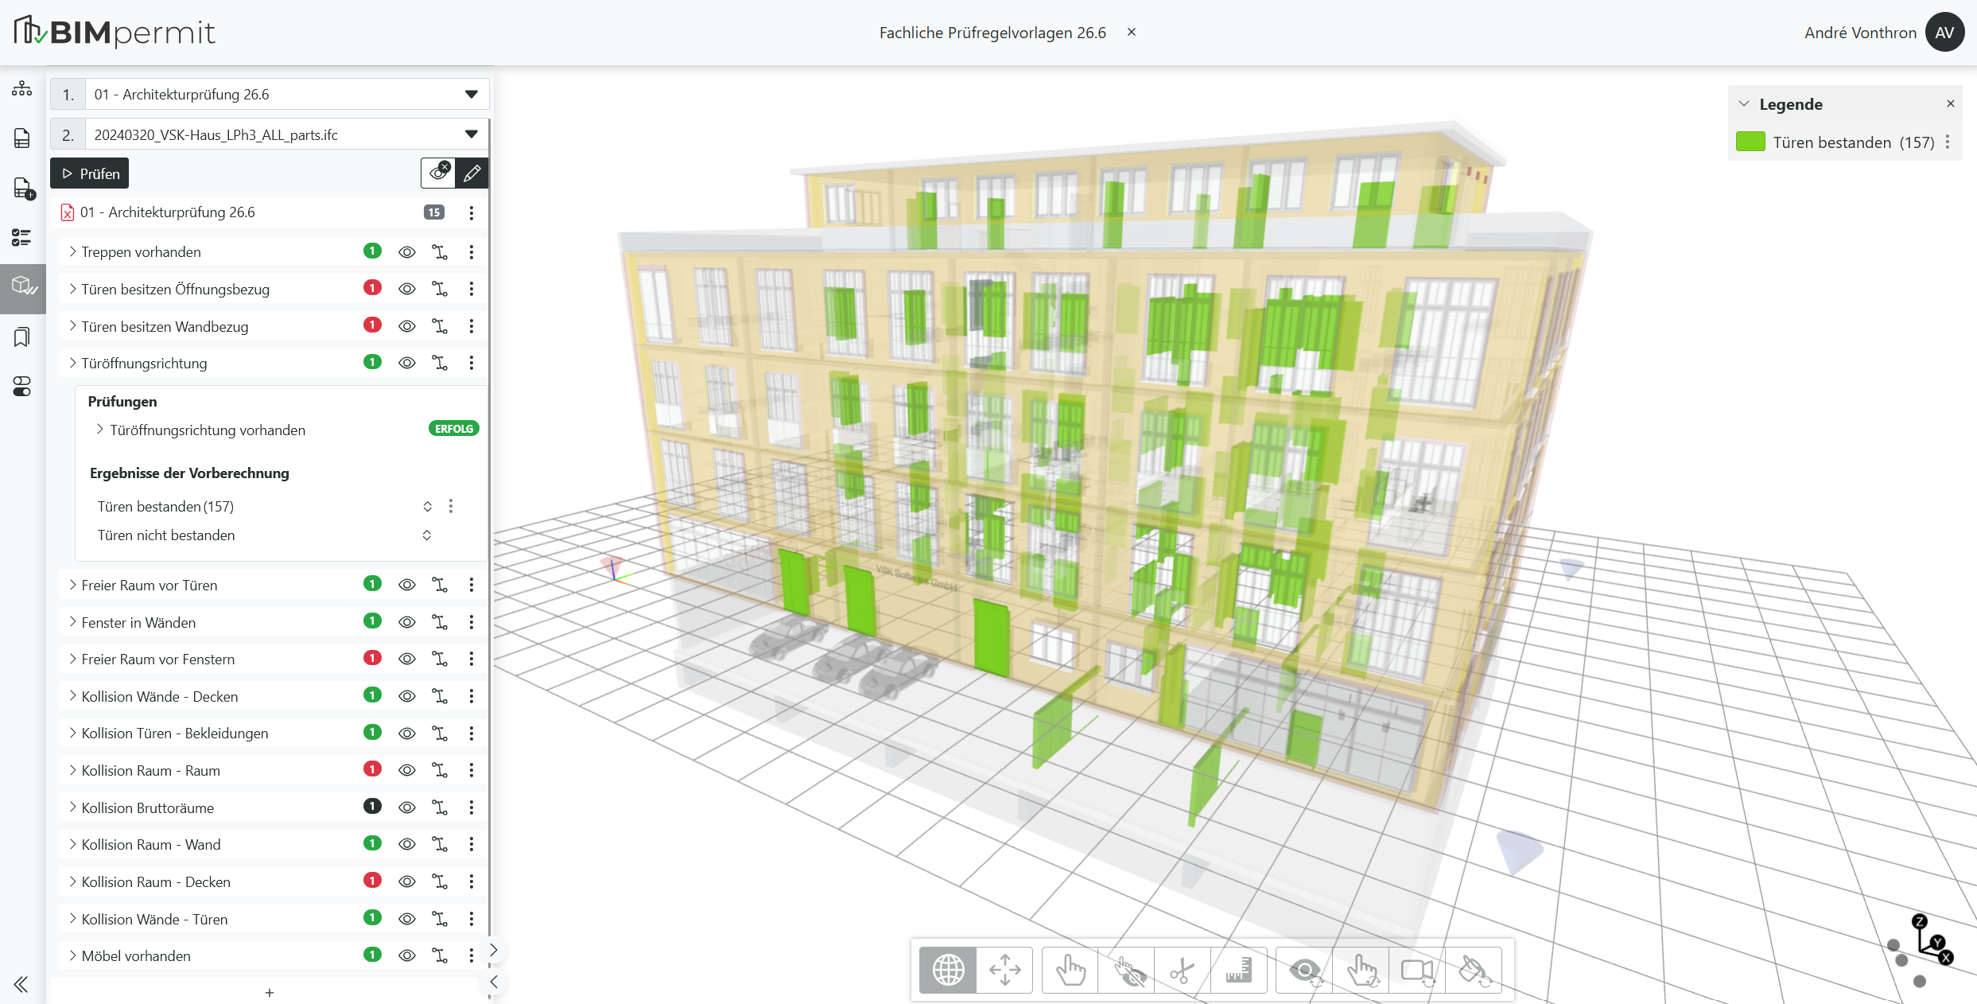Select the paint bucket reset tool

[x=1474, y=971]
